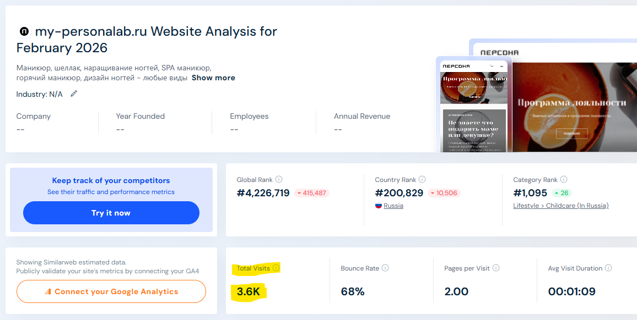Expand the description with Show more
Image resolution: width=637 pixels, height=320 pixels.
click(213, 78)
